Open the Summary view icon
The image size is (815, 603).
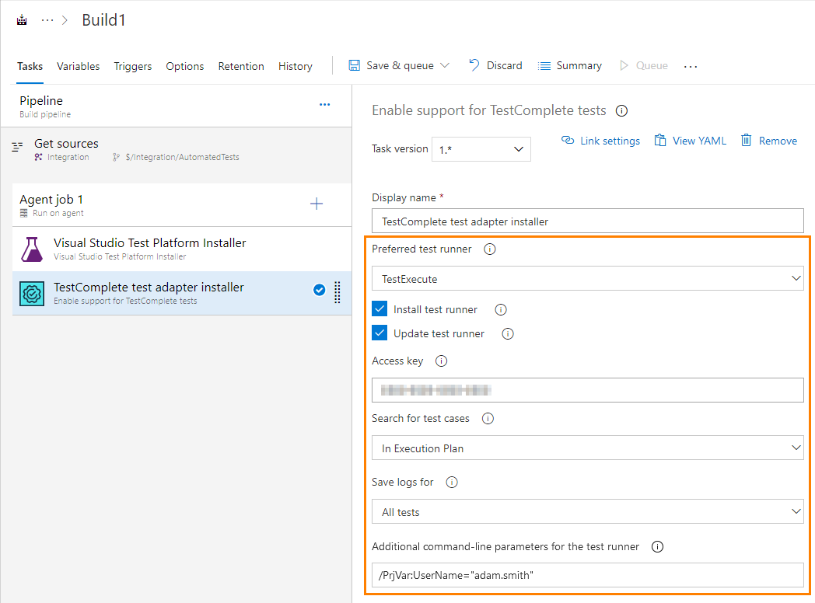point(544,65)
